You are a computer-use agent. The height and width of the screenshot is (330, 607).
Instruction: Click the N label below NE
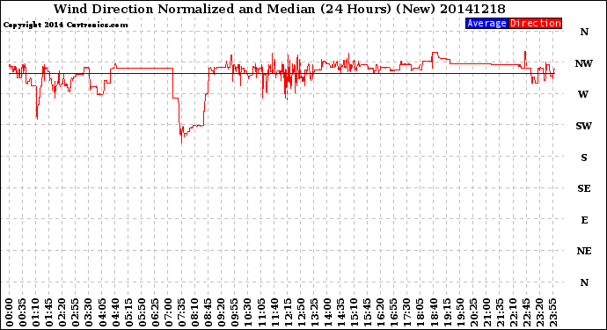point(584,282)
